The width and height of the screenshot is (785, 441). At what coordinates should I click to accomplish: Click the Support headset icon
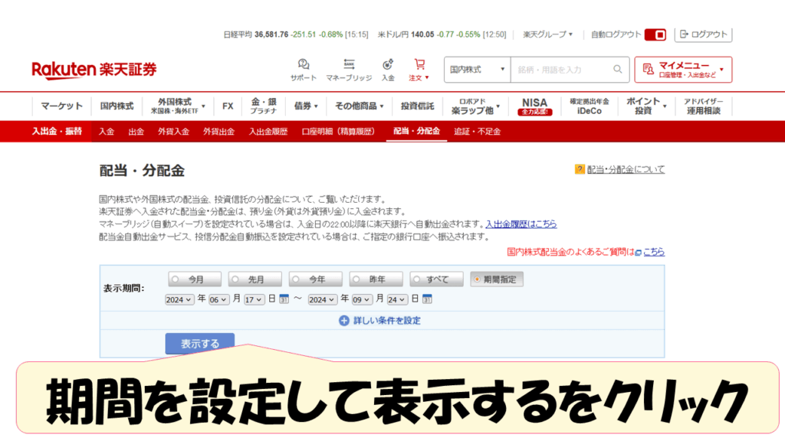click(304, 64)
